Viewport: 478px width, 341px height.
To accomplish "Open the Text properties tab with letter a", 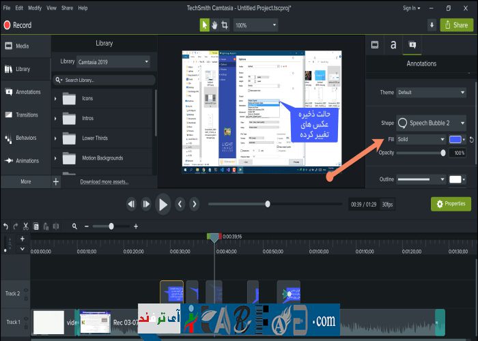I will click(x=393, y=45).
